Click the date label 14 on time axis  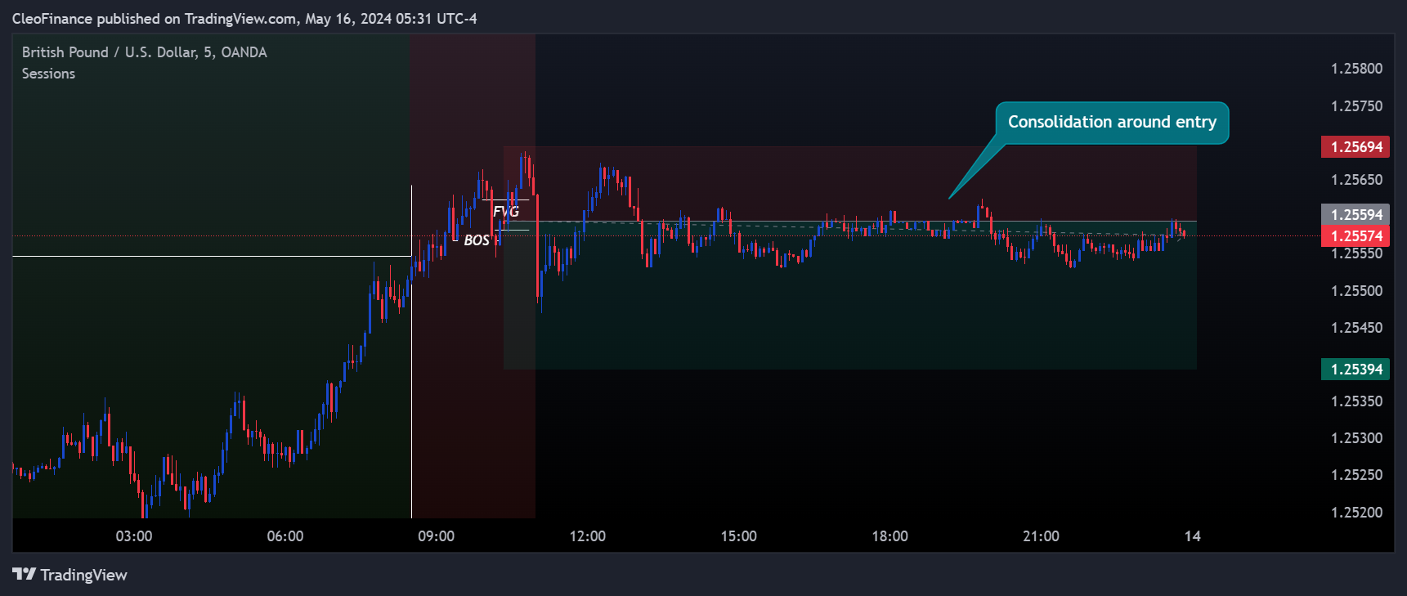(1193, 536)
